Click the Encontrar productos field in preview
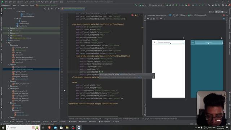The image size is (231, 130). 170,42
